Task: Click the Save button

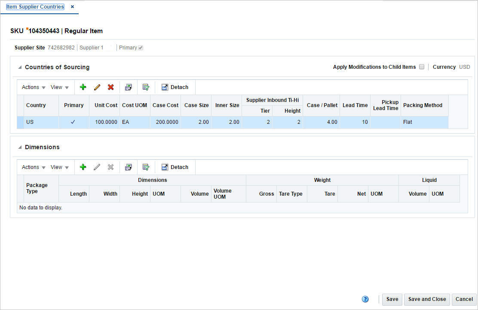Action: point(392,299)
